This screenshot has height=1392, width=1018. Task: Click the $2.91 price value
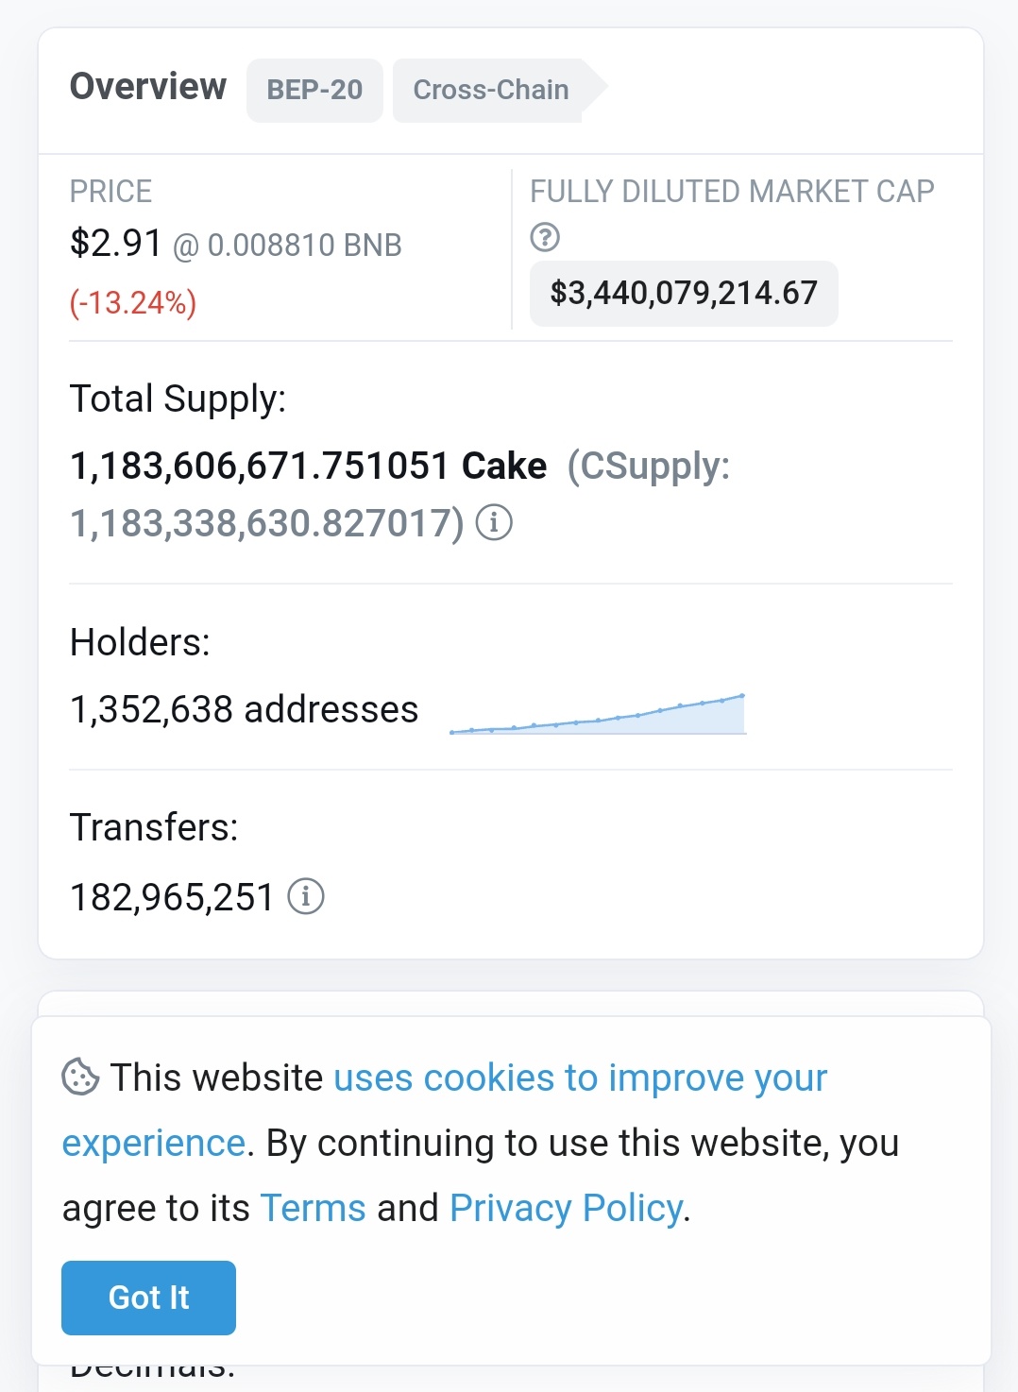pyautogui.click(x=116, y=244)
